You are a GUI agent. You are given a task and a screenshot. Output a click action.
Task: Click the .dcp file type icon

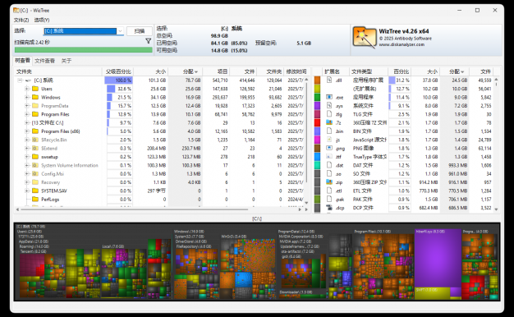pos(329,208)
